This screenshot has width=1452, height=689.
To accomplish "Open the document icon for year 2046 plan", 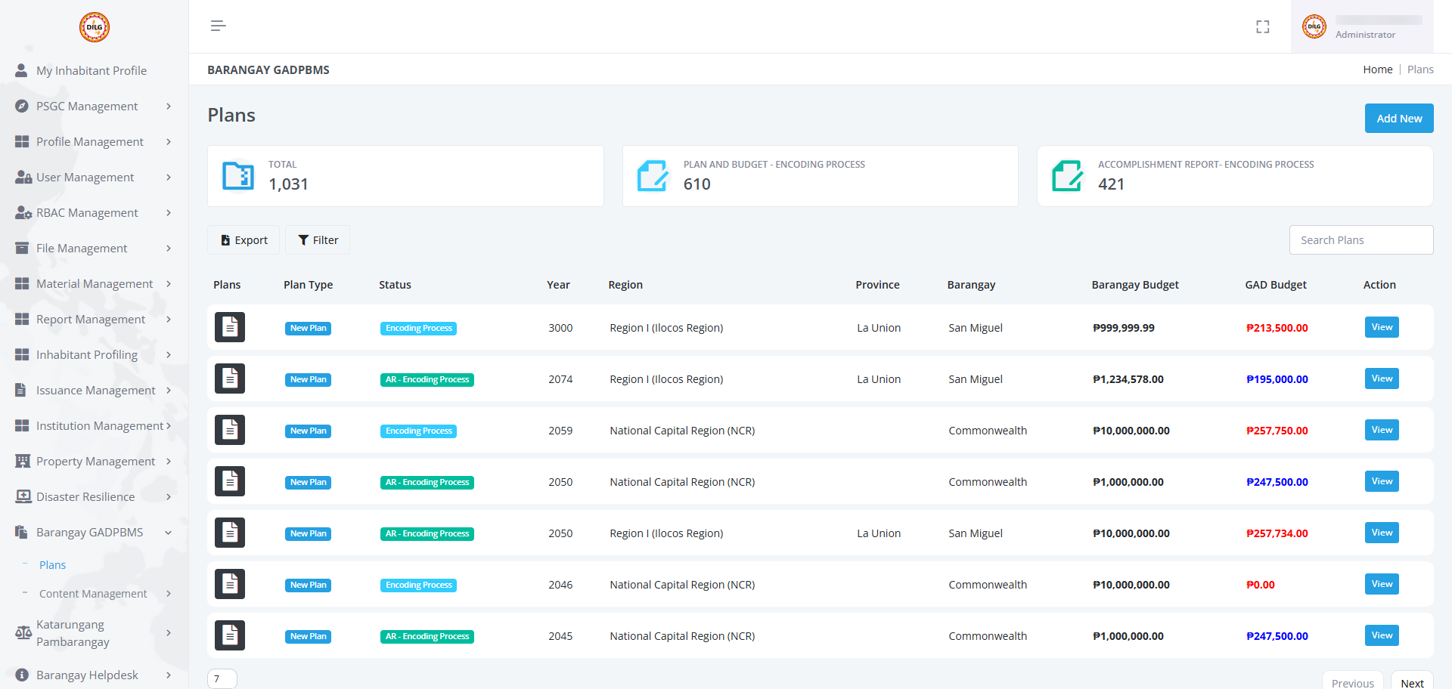I will point(230,584).
